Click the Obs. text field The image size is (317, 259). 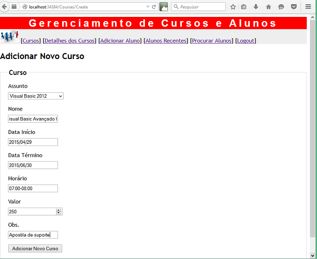tap(33, 235)
